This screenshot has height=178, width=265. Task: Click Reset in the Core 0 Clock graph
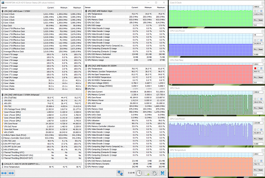pyautogui.click(x=261, y=20)
